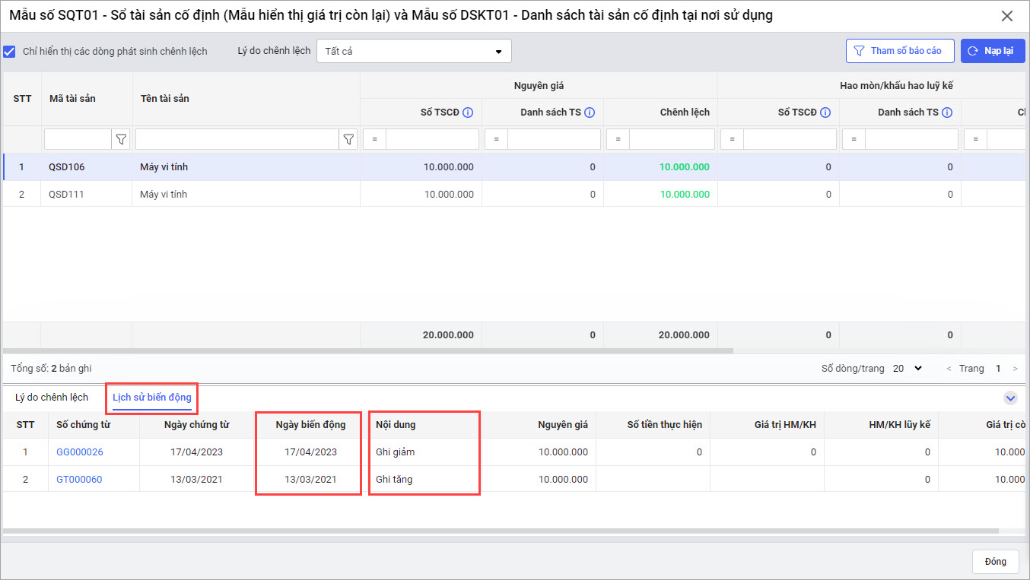This screenshot has height=580, width=1030.
Task: Collapse the detail panel with chevron icon
Action: coord(1010,398)
